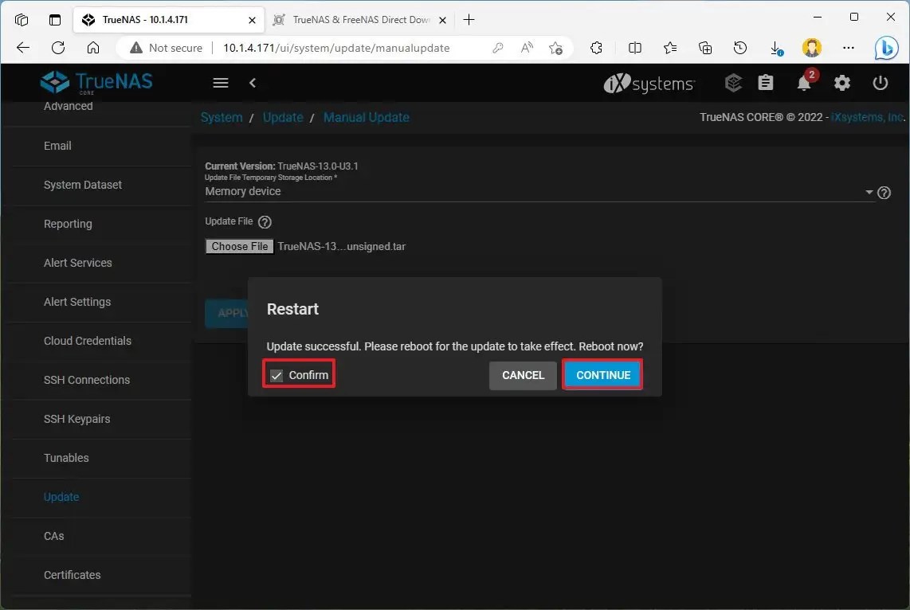Open the Task Manager clipboard icon
The width and height of the screenshot is (910, 610).
pos(766,83)
